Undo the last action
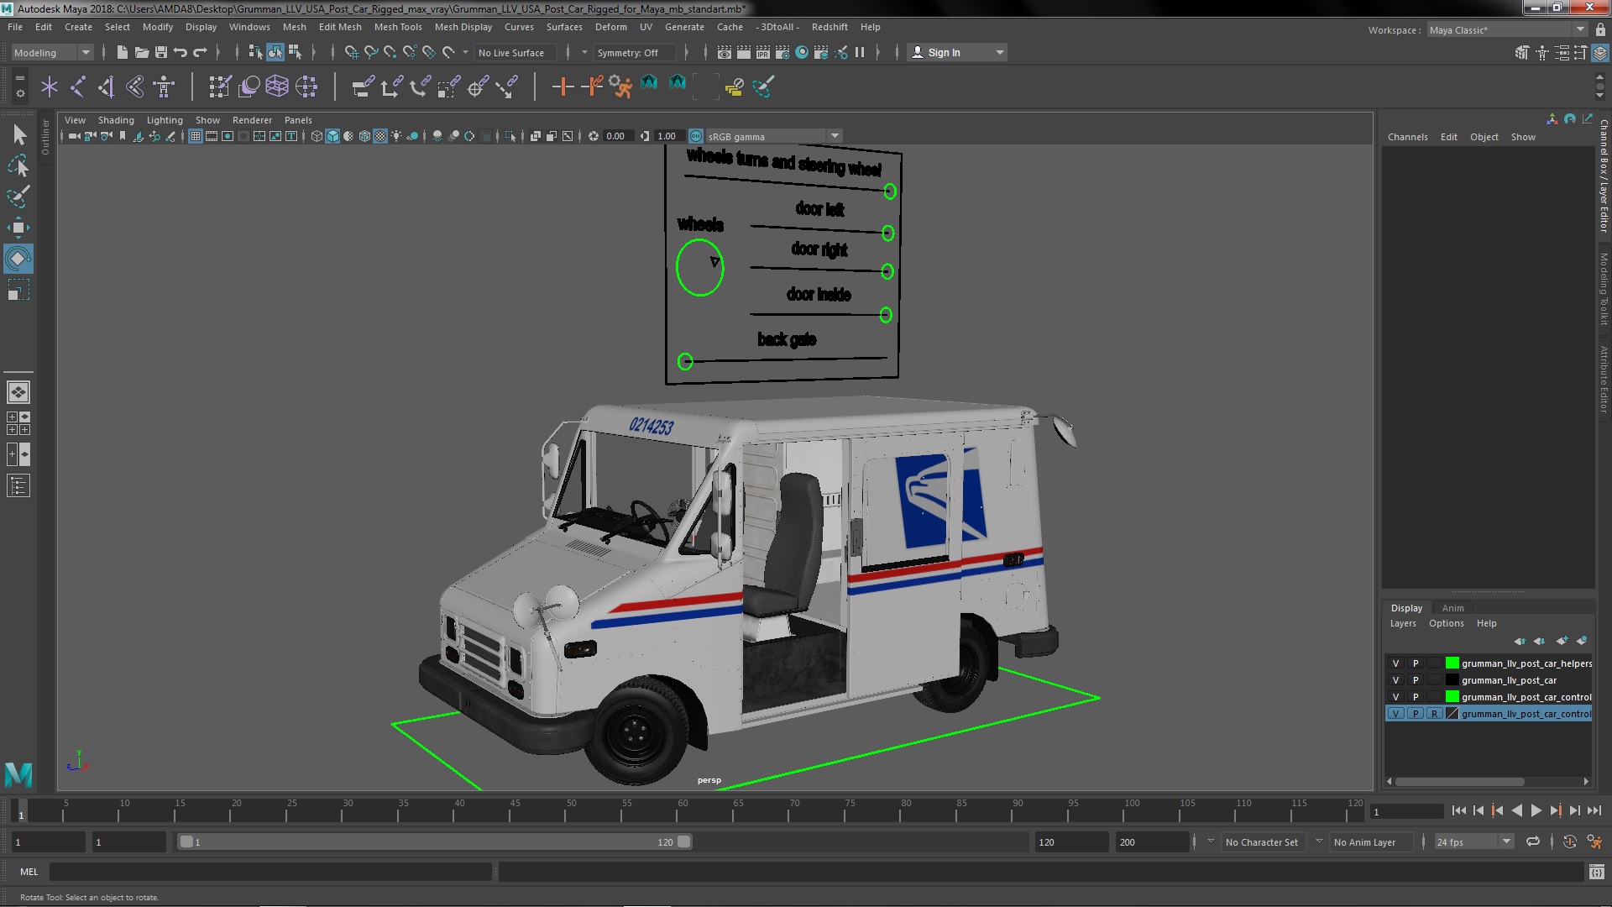 point(180,52)
